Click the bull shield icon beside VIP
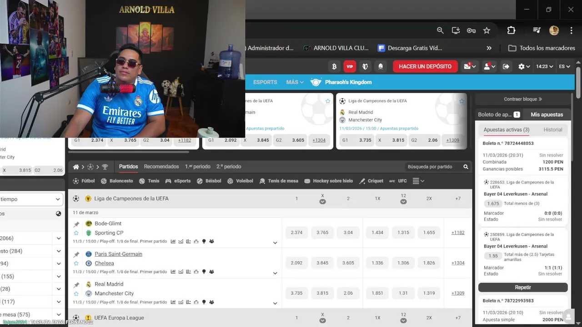This screenshot has height=327, width=582. (x=365, y=66)
